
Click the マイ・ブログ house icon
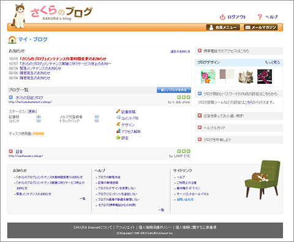click(12, 39)
